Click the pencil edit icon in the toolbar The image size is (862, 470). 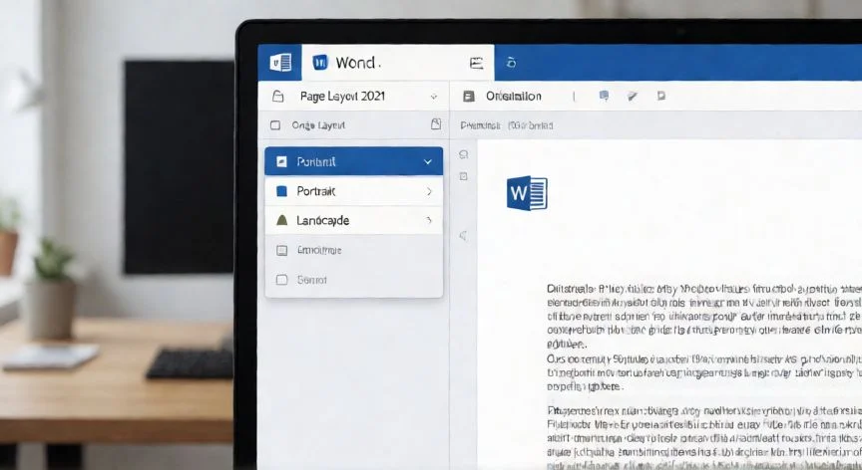click(x=633, y=97)
